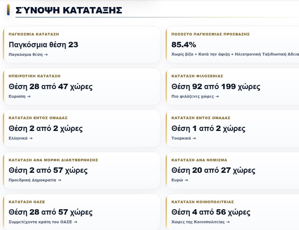The width and height of the screenshot is (299, 230).
Task: Click the arrow icon beside Τουρκικά
Action: click(x=194, y=138)
